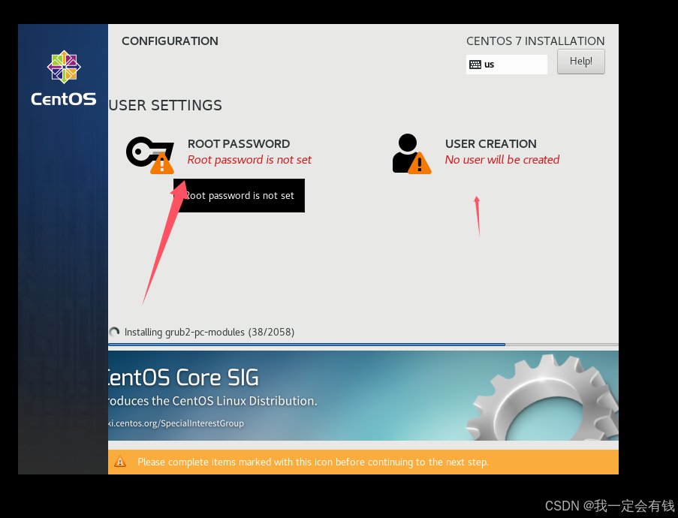678x518 pixels.
Task: Select the USER CREATION heading
Action: pyautogui.click(x=491, y=143)
